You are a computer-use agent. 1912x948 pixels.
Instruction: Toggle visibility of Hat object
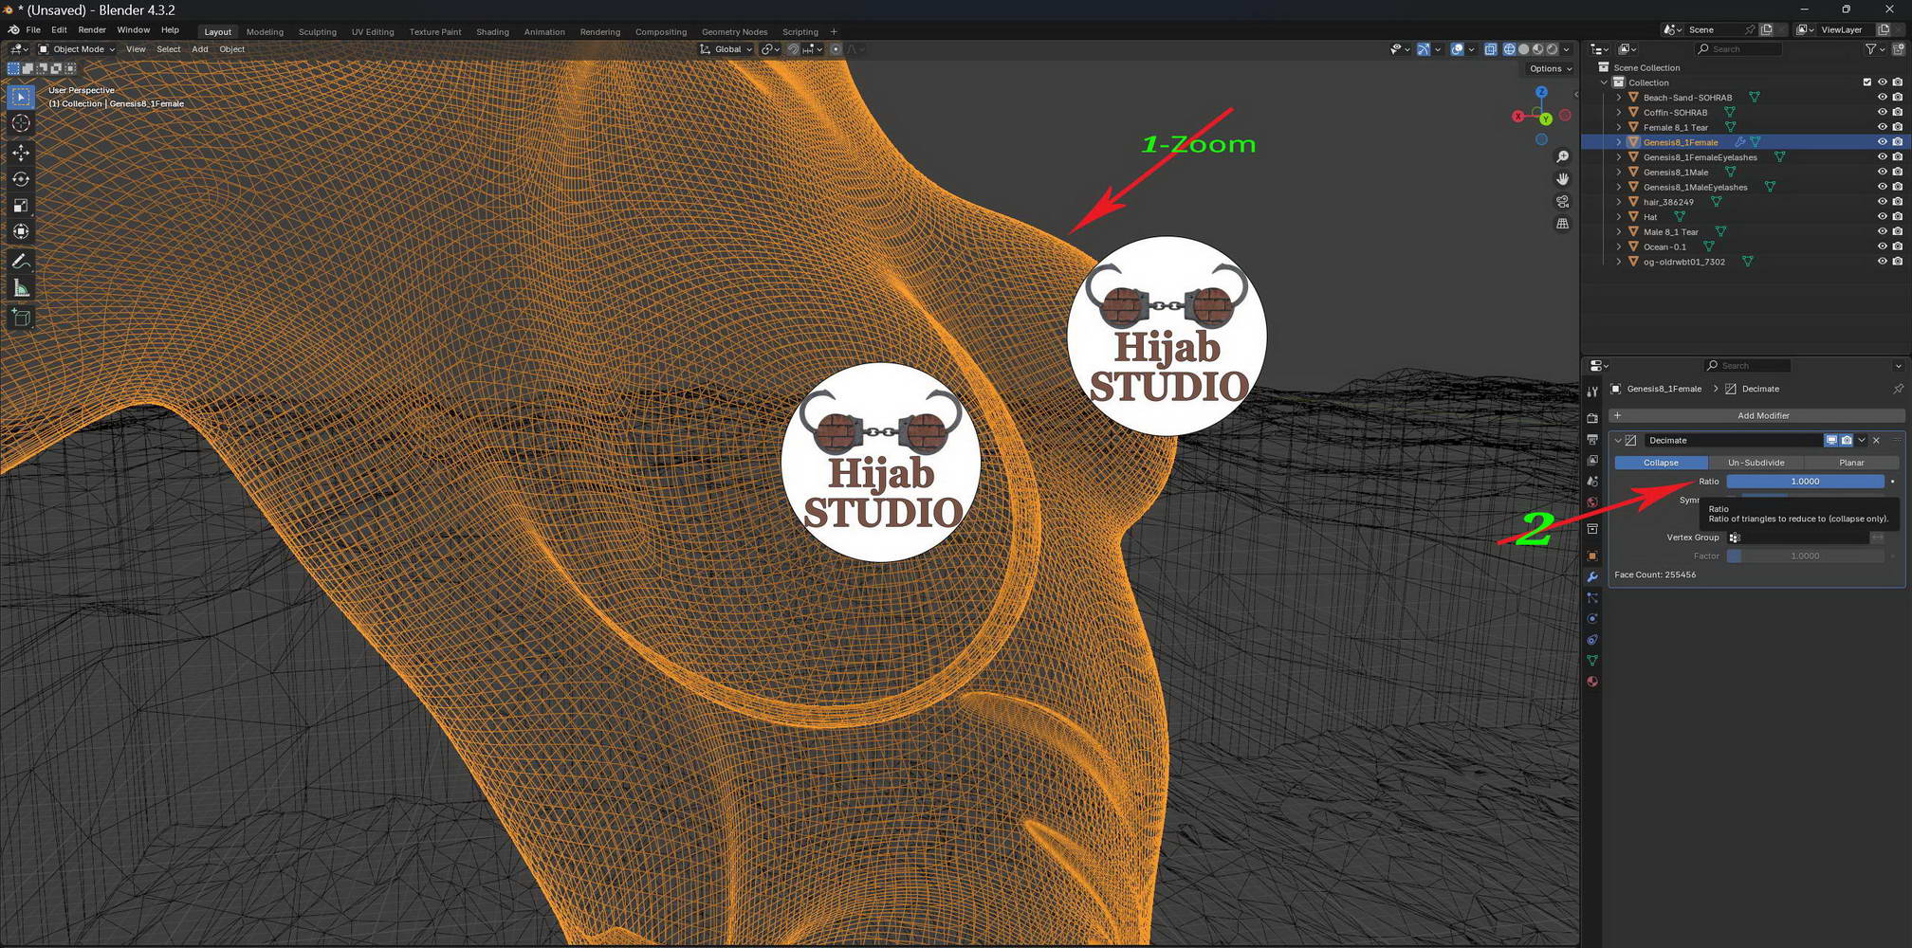tap(1883, 217)
